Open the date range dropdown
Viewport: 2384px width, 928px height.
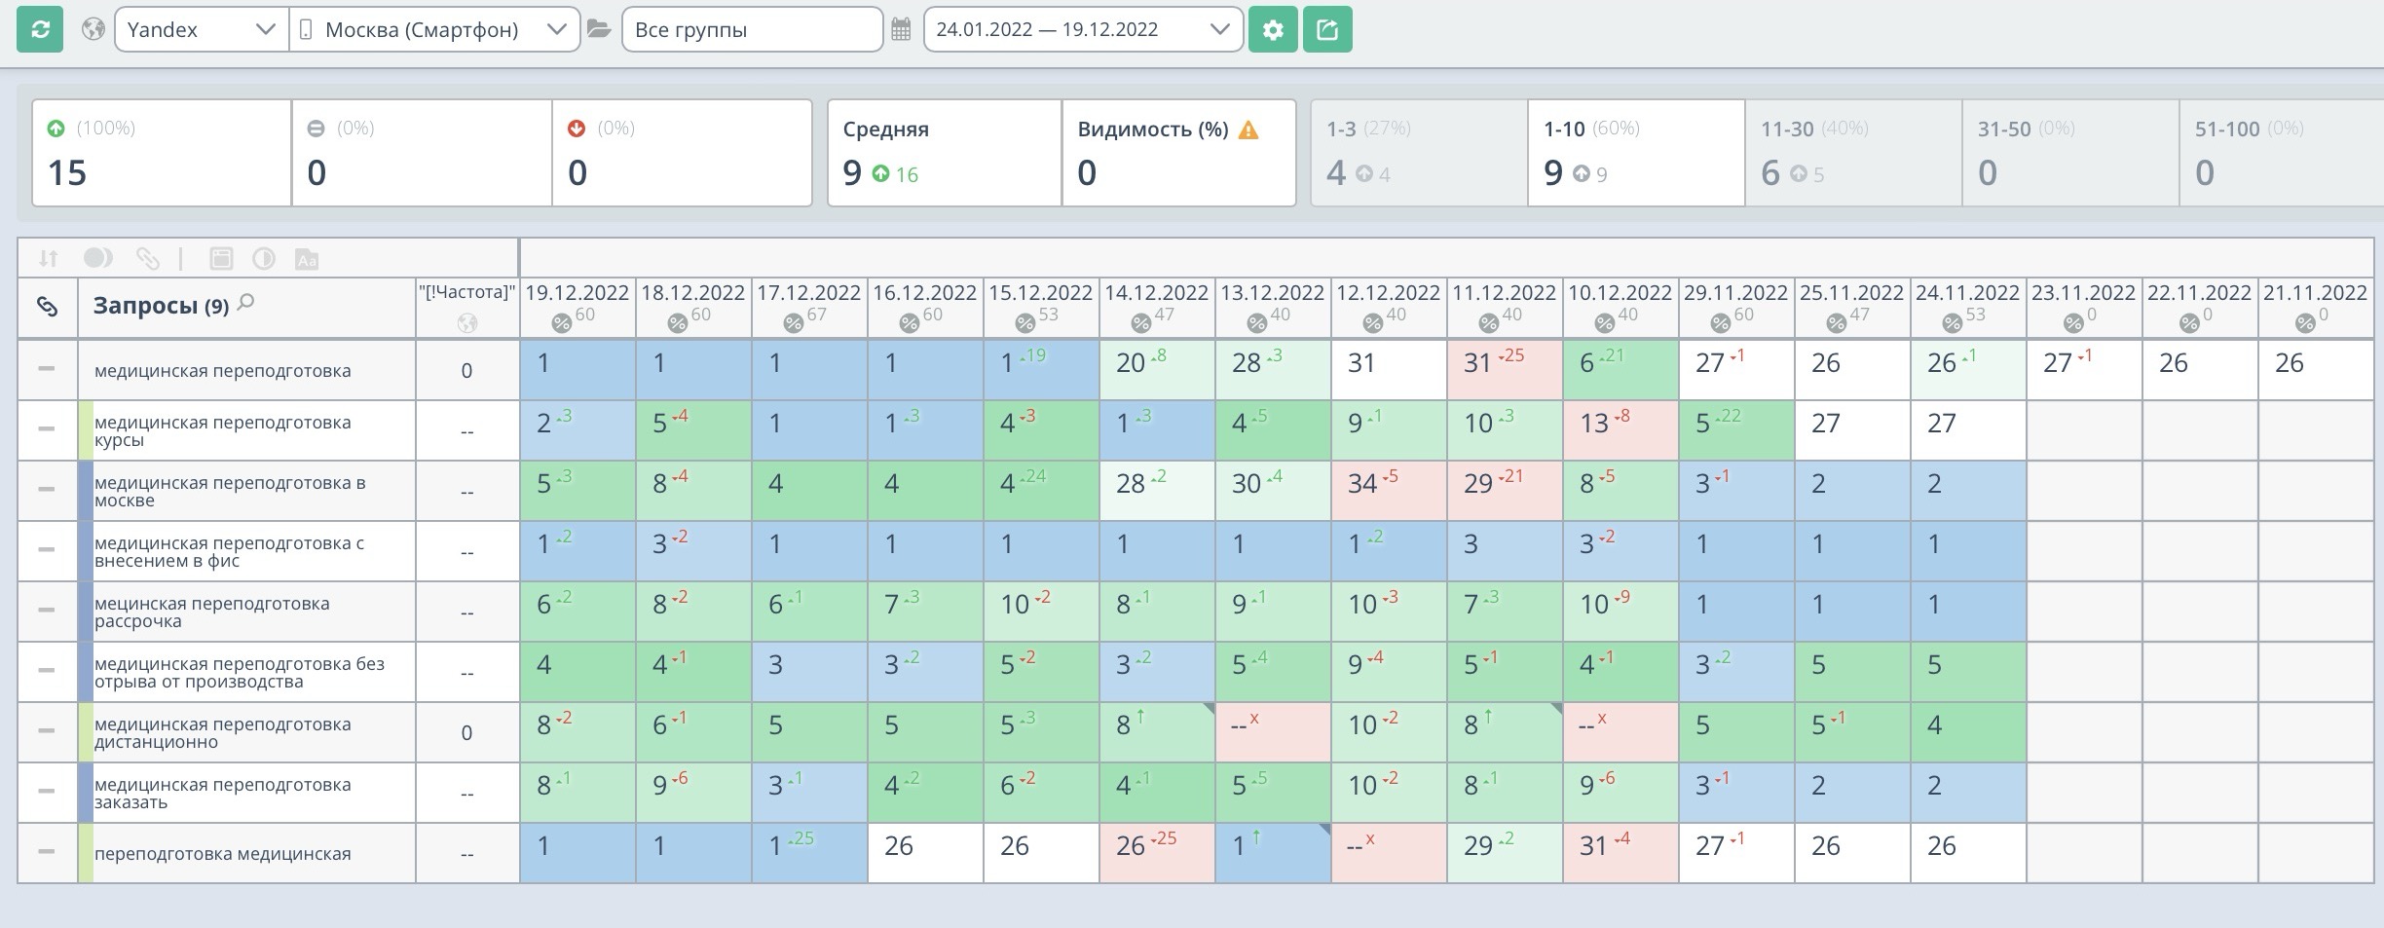tap(1082, 29)
